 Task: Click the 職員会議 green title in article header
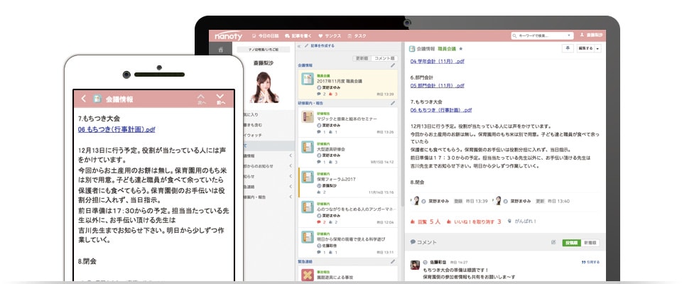tap(447, 49)
